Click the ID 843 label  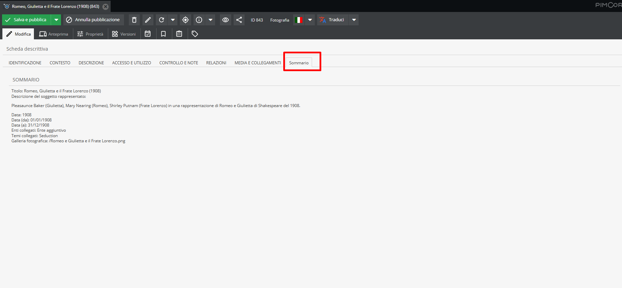tap(257, 20)
